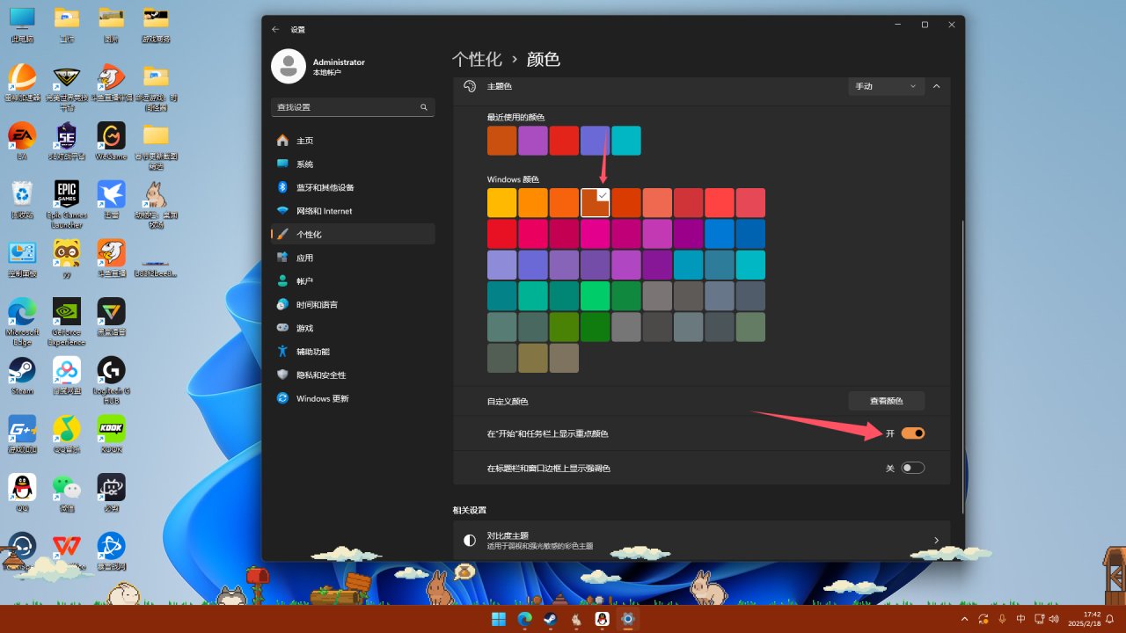Image resolution: width=1126 pixels, height=633 pixels.
Task: Open Windows 更新 settings category
Action: click(x=353, y=398)
